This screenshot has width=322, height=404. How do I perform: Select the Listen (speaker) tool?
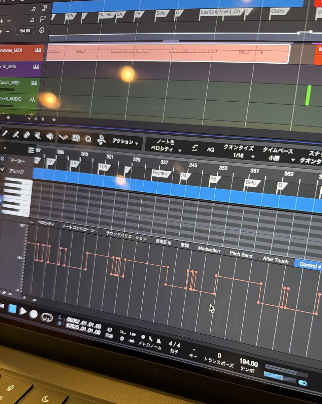pos(49,136)
